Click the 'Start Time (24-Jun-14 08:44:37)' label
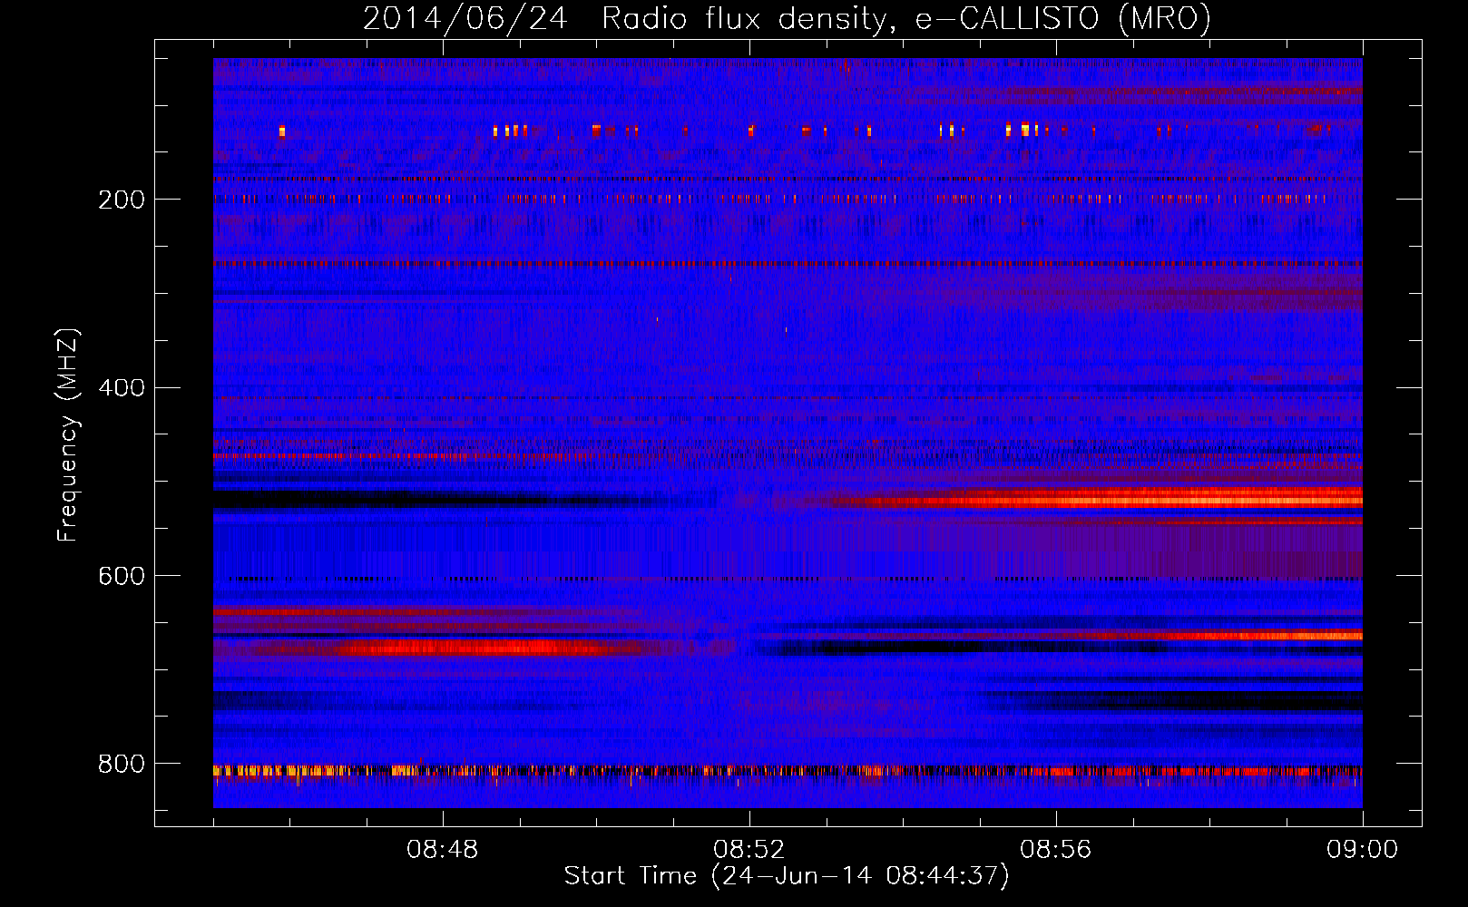 (x=787, y=876)
